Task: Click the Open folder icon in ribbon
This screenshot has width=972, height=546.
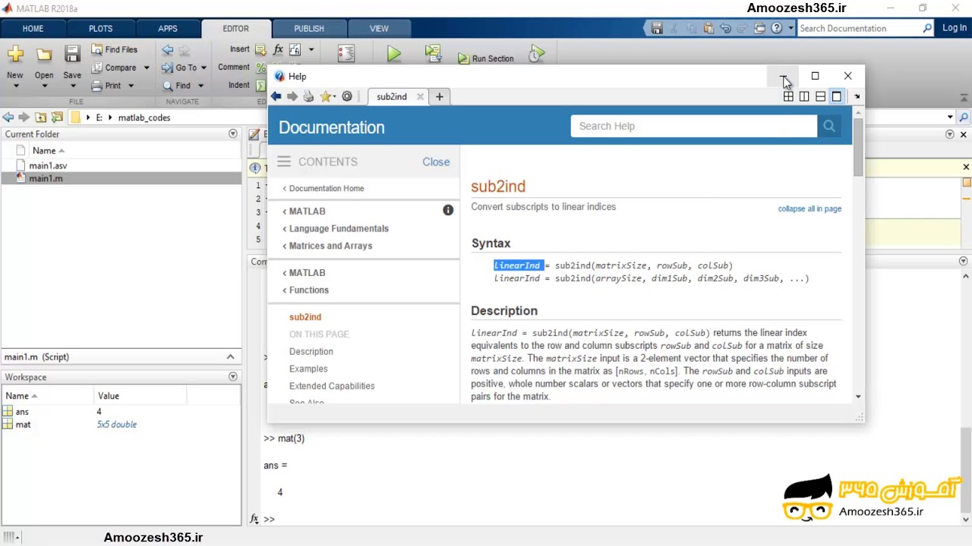Action: click(44, 54)
